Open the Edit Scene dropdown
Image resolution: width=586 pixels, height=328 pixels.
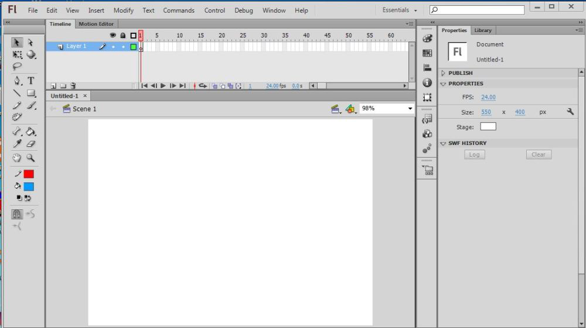(x=336, y=109)
